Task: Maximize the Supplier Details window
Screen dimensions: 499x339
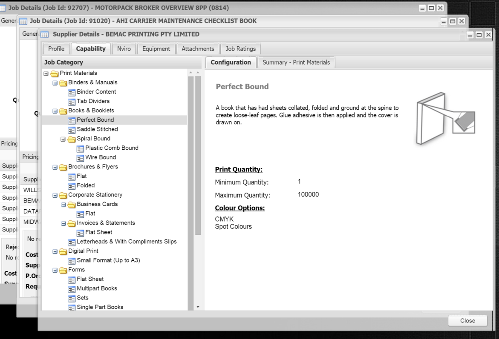Action: click(479, 35)
